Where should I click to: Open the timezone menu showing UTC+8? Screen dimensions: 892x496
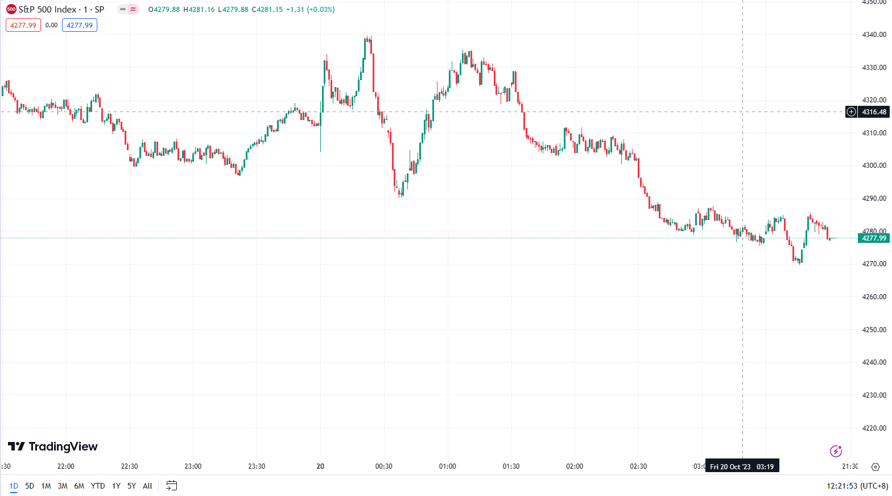[x=857, y=486]
